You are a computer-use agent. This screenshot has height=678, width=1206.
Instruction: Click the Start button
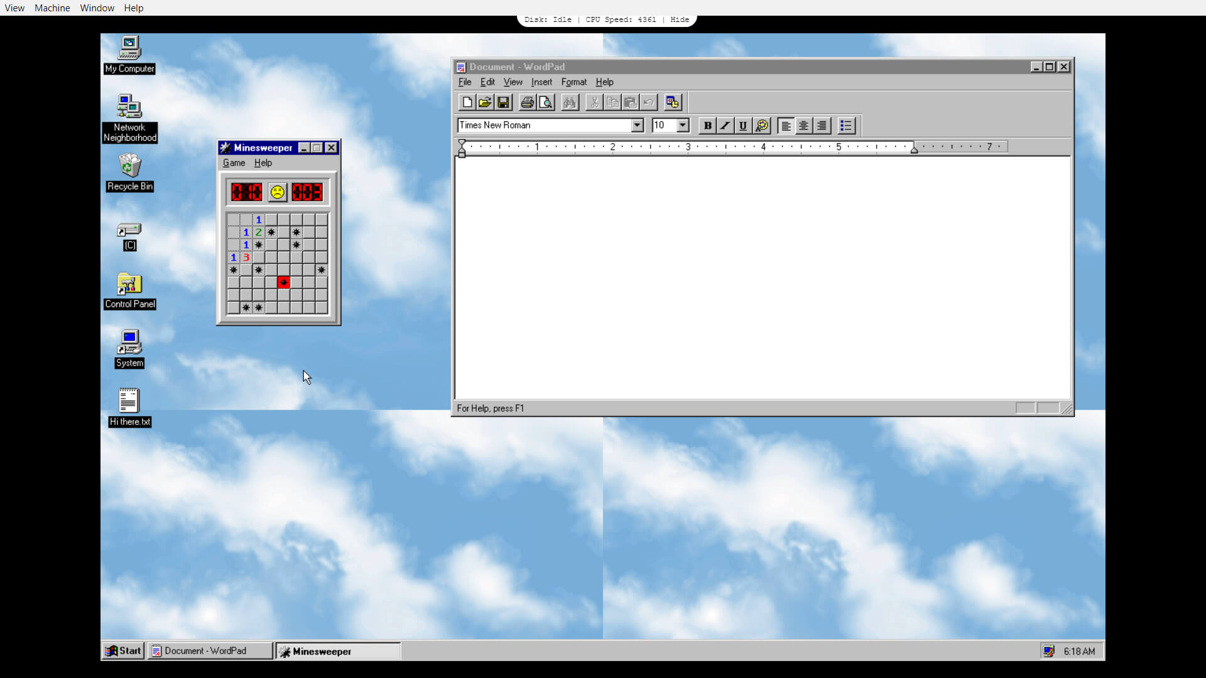coord(123,651)
